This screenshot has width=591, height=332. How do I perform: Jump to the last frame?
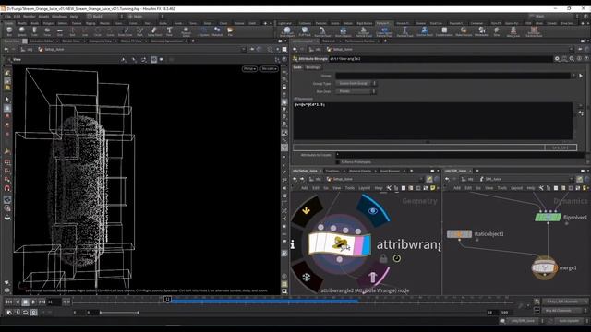pos(42,302)
